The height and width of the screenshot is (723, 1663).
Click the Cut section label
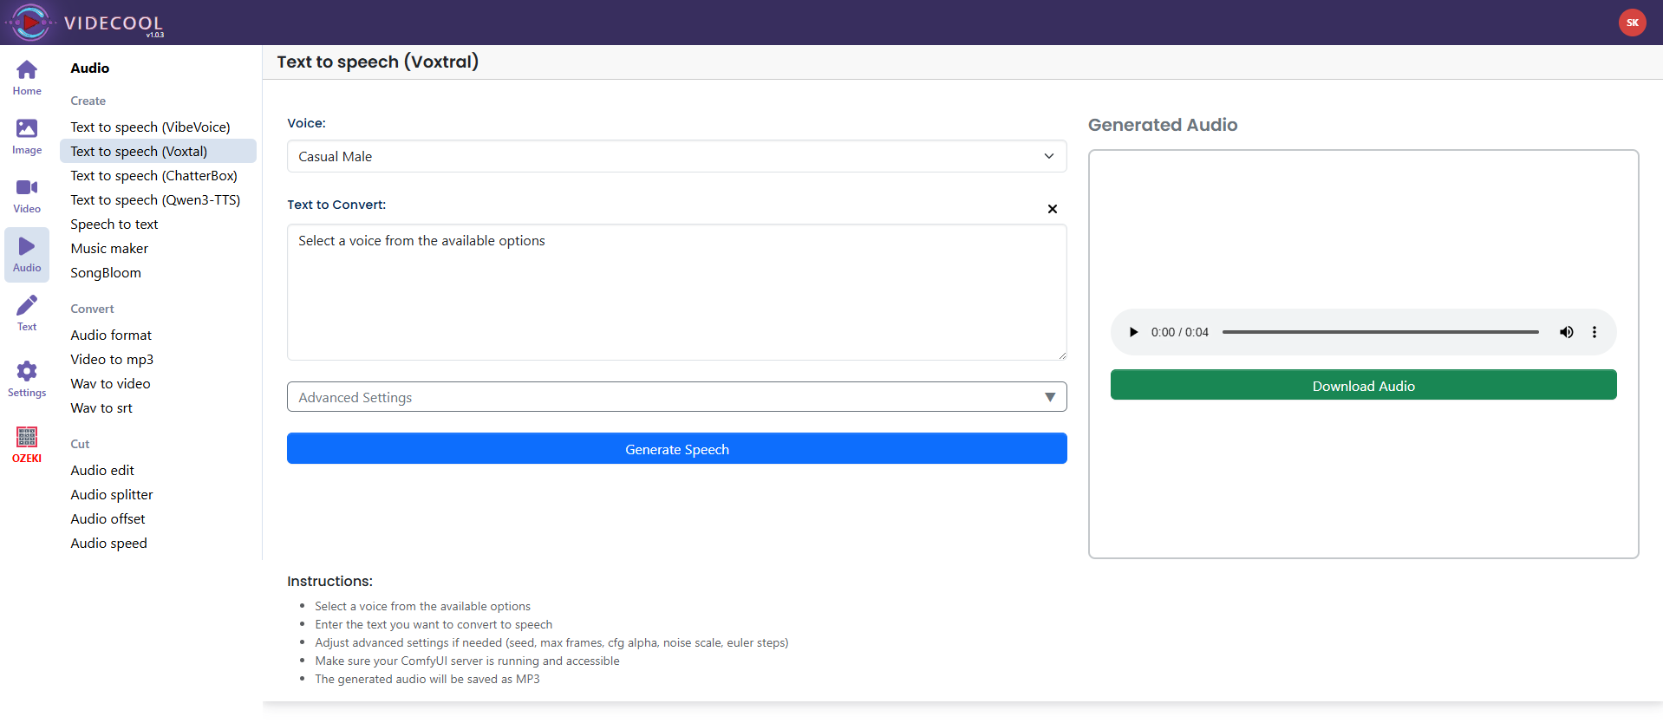click(80, 444)
